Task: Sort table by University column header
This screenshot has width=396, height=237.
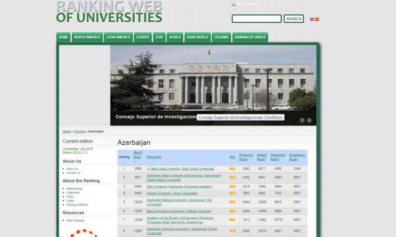Action: click(x=154, y=157)
